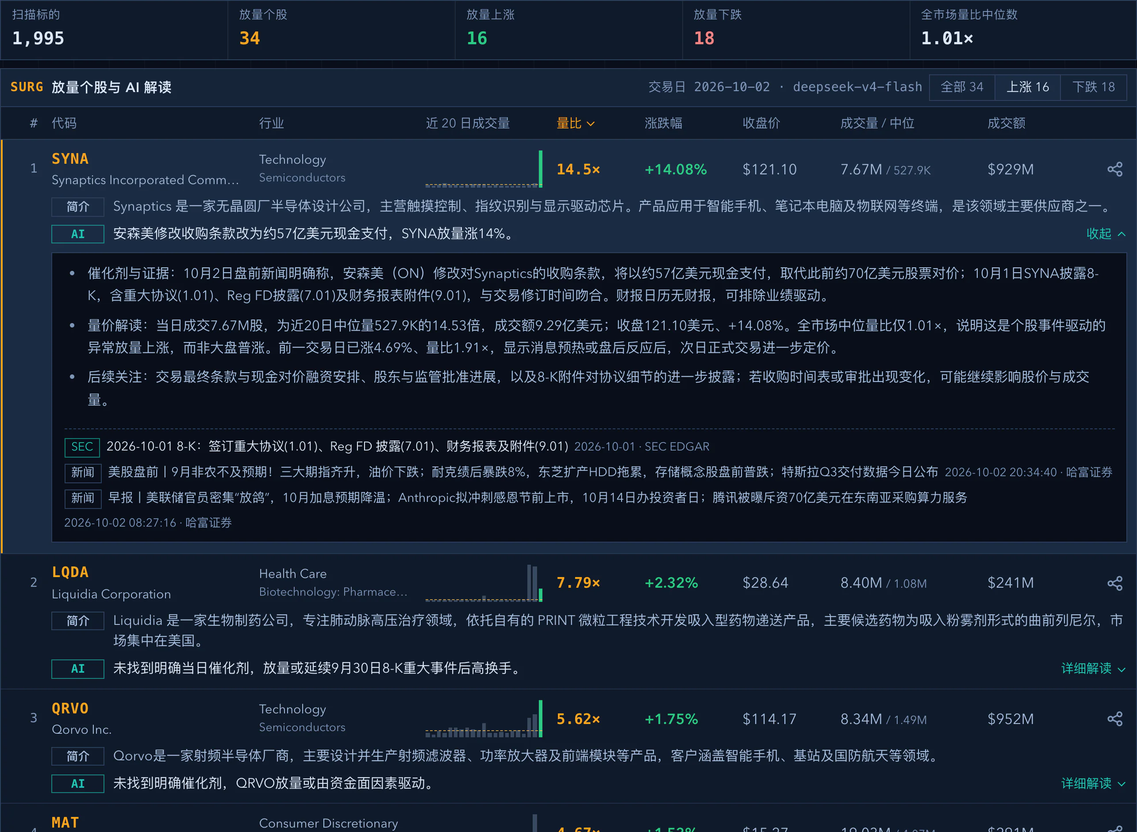Collapse SYNA analysis with 收起
Image resolution: width=1137 pixels, height=832 pixels.
[x=1106, y=234]
